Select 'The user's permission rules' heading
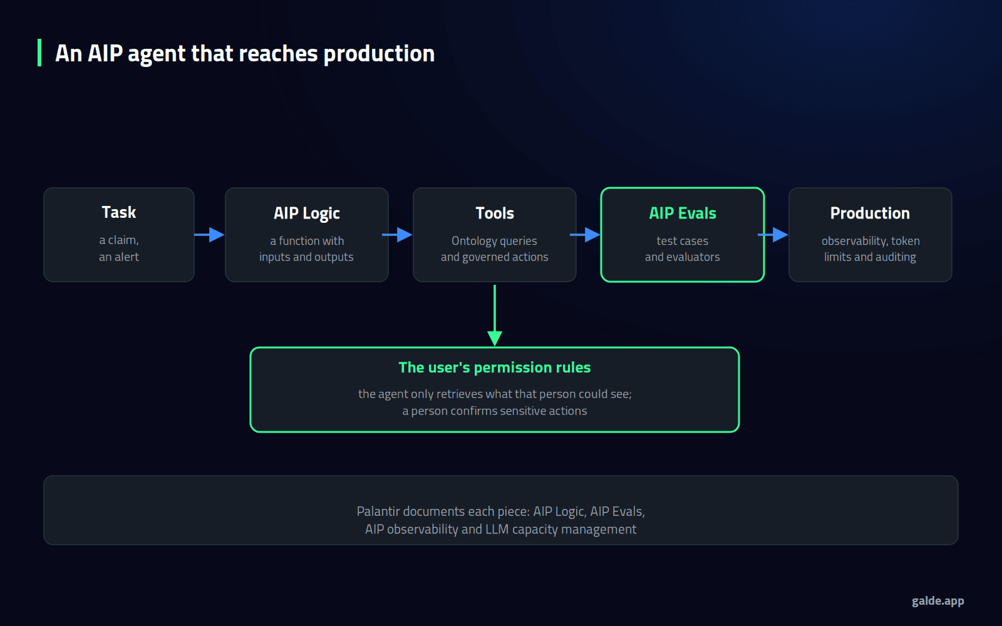The image size is (1002, 626). point(495,367)
